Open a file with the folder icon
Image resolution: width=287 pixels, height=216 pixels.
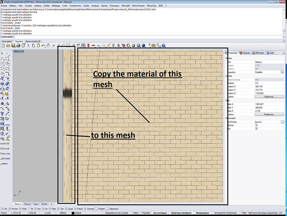pos(8,45)
